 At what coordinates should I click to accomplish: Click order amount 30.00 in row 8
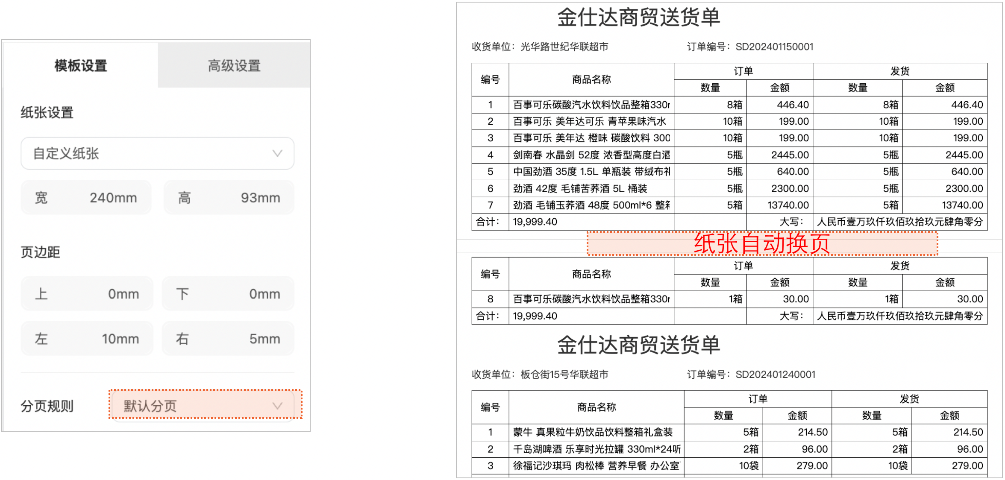(796, 299)
